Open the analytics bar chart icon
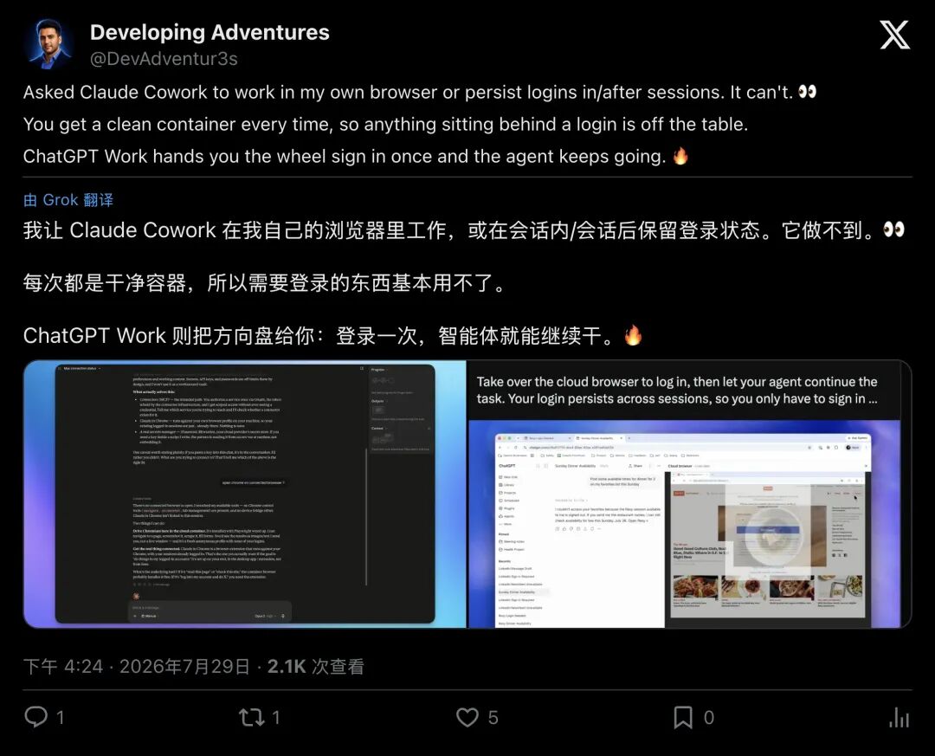 (899, 717)
